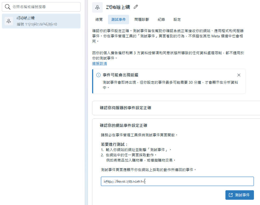Click the external-link icon on the 測試事件 button
Screen dimensions: 260x205
coord(231,195)
